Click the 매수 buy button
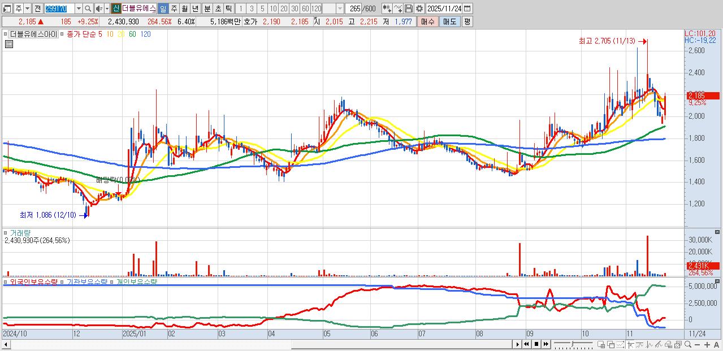The image size is (723, 351). (x=428, y=21)
